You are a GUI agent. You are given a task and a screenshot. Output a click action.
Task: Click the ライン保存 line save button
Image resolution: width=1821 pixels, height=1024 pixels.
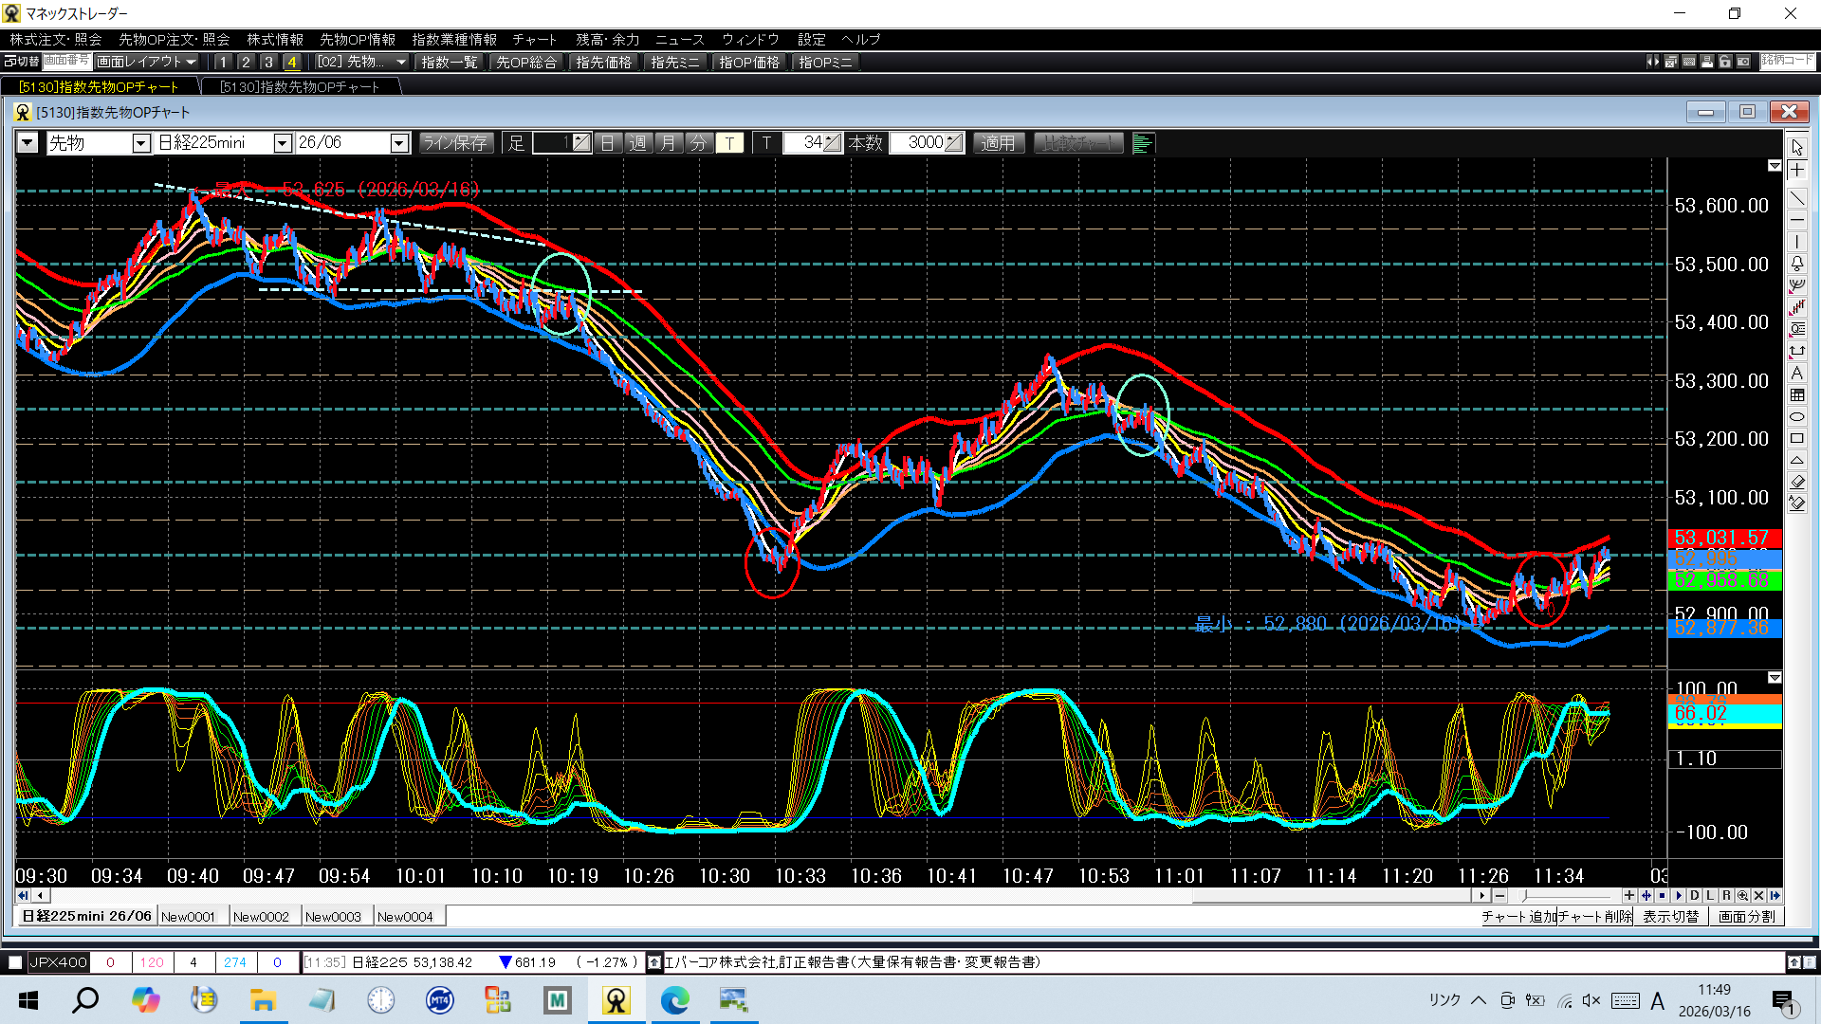click(455, 143)
